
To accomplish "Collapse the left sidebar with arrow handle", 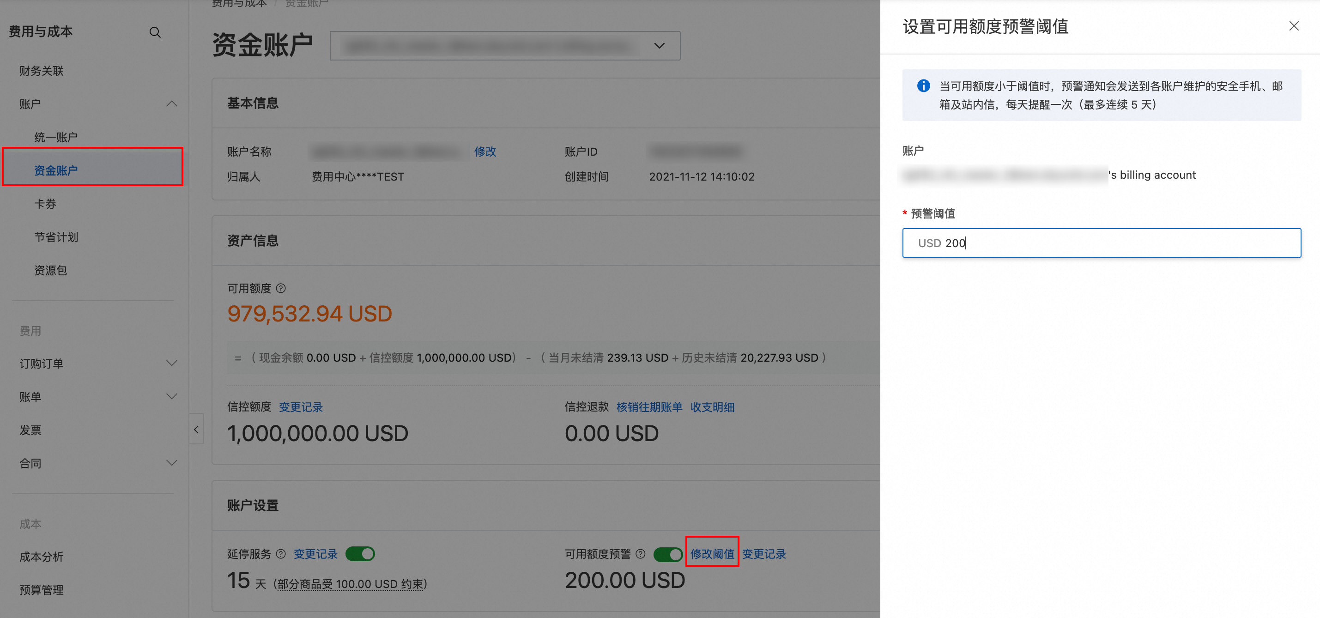I will click(x=196, y=430).
